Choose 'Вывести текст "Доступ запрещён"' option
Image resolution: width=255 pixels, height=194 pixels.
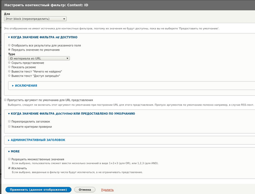click(x=9, y=76)
